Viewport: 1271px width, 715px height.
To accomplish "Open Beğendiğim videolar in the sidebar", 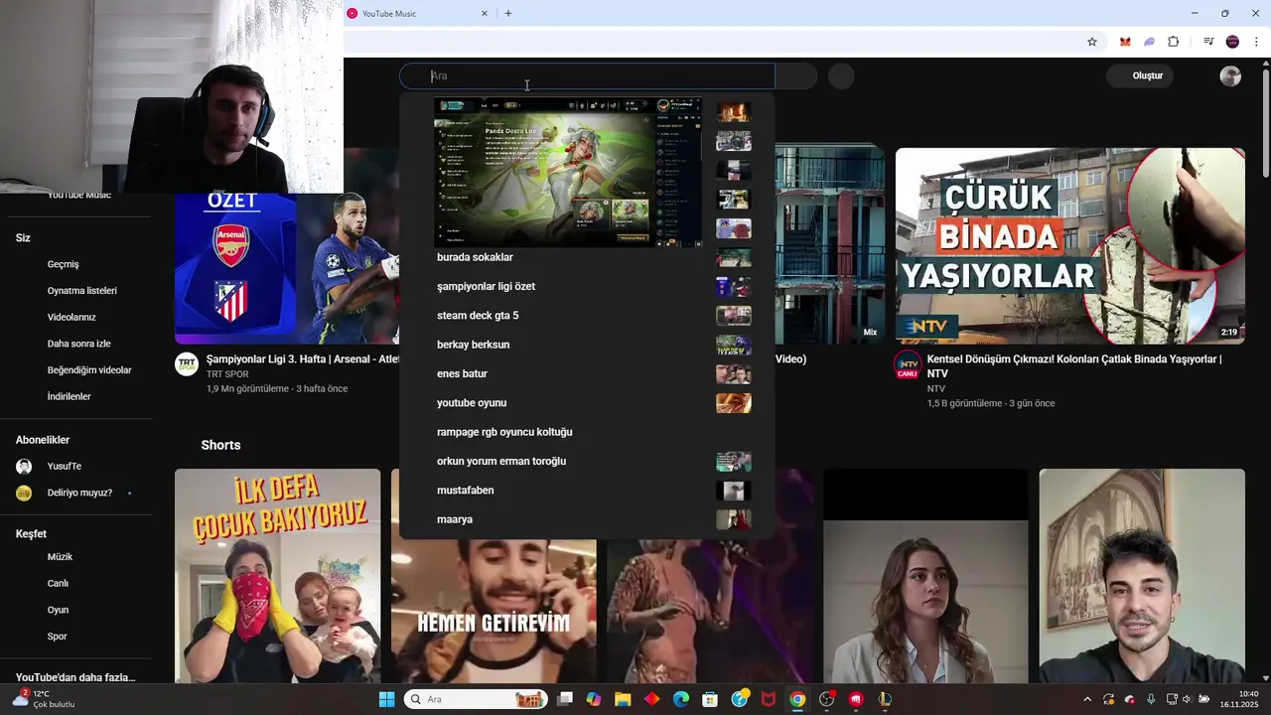I will (x=89, y=370).
